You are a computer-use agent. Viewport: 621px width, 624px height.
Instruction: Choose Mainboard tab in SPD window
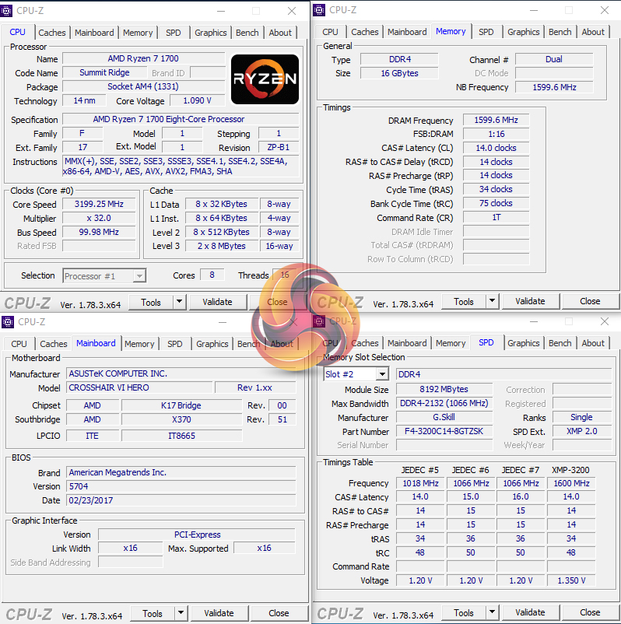[407, 343]
